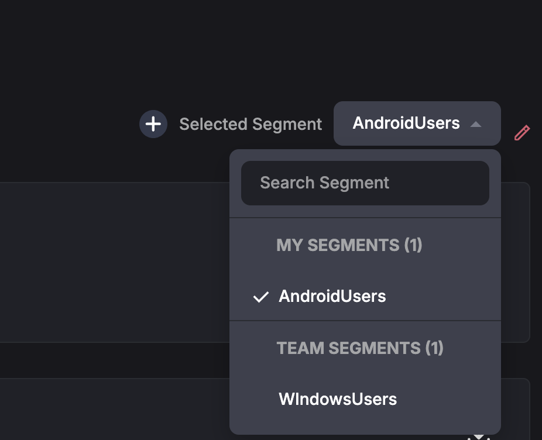Click the MY SEGMENTS (1) header

pyautogui.click(x=349, y=245)
